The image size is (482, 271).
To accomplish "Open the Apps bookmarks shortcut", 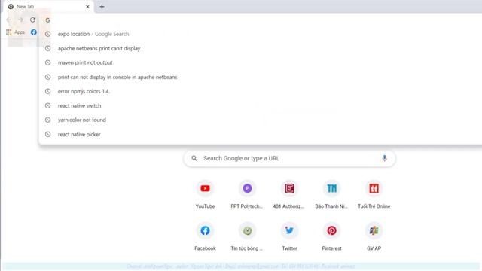I will coord(15,32).
